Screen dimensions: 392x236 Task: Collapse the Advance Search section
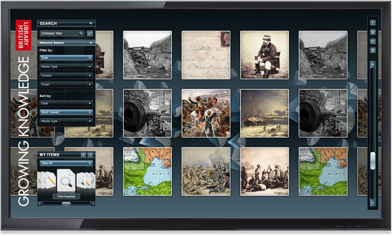[x=90, y=43]
